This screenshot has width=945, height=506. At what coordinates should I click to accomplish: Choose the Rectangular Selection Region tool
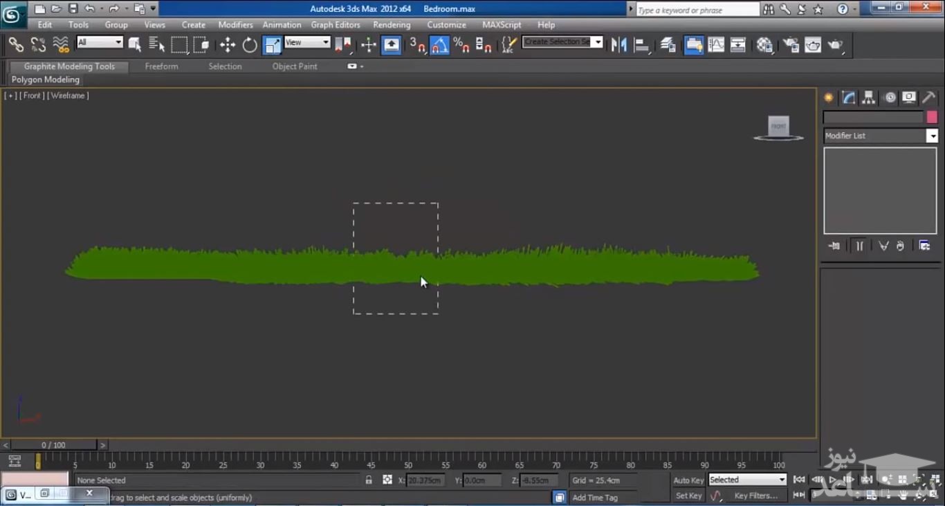tap(179, 45)
